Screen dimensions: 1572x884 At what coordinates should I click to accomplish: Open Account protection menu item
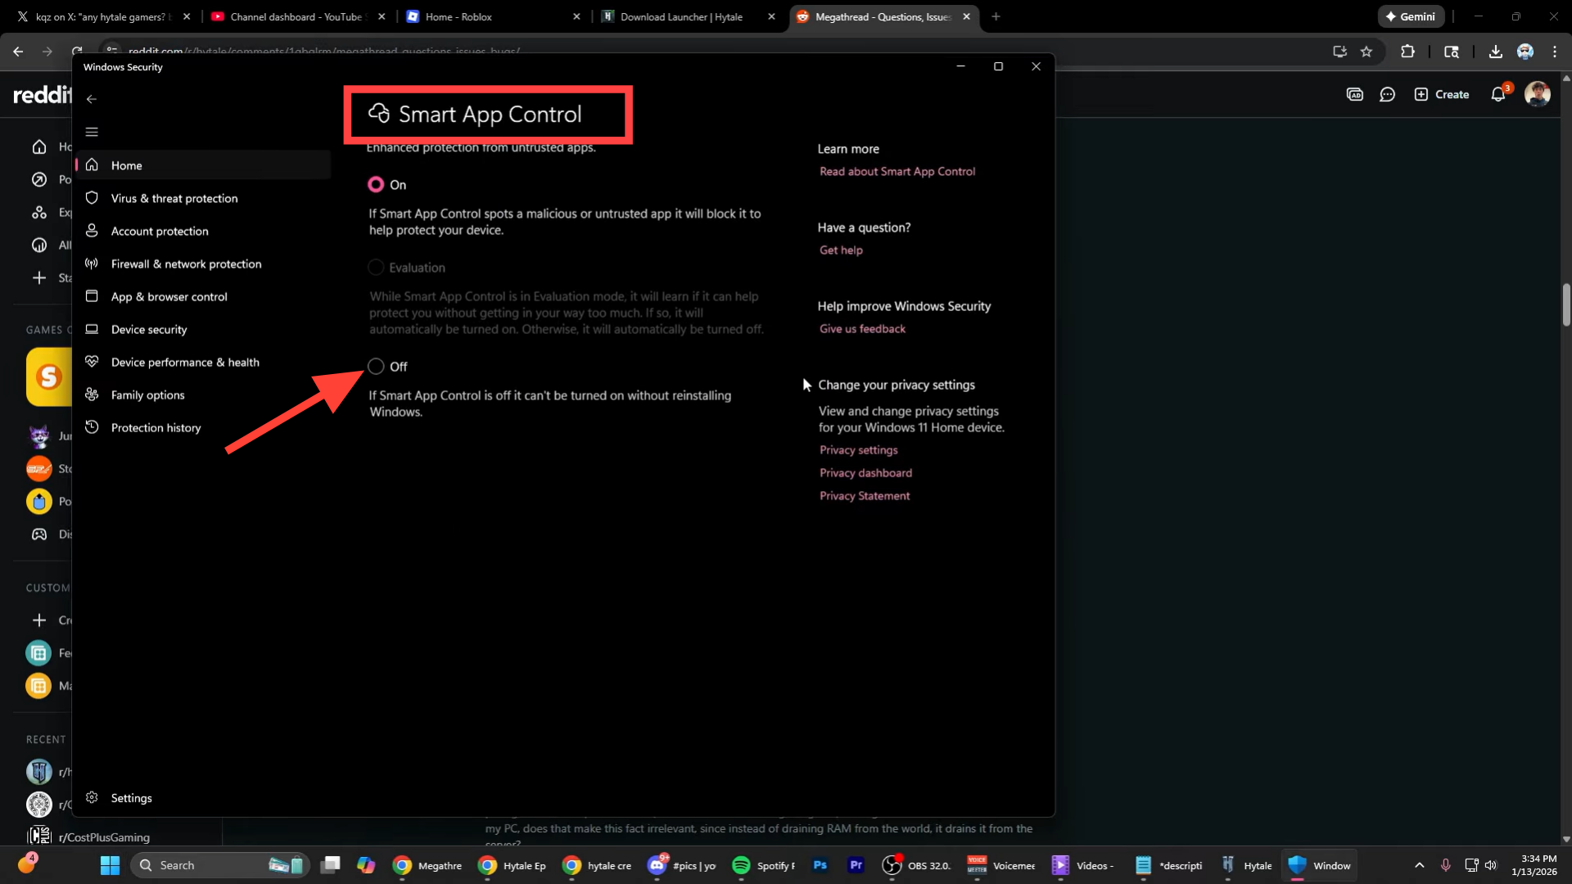pyautogui.click(x=160, y=231)
